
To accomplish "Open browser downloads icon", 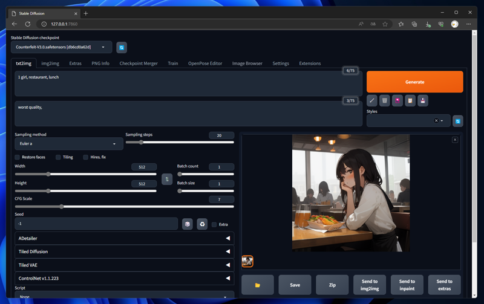I will pos(428,24).
